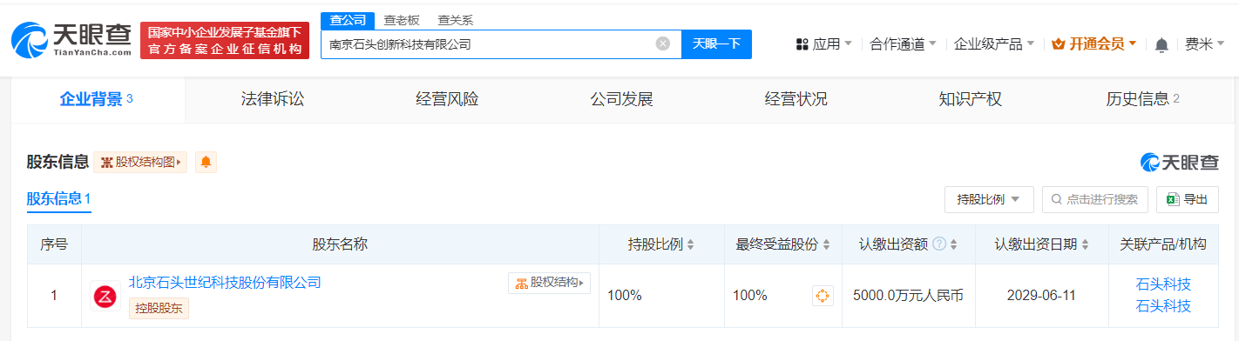Sort by 认缴出资日期 column arrows
This screenshot has height=341, width=1239.
point(1086,244)
